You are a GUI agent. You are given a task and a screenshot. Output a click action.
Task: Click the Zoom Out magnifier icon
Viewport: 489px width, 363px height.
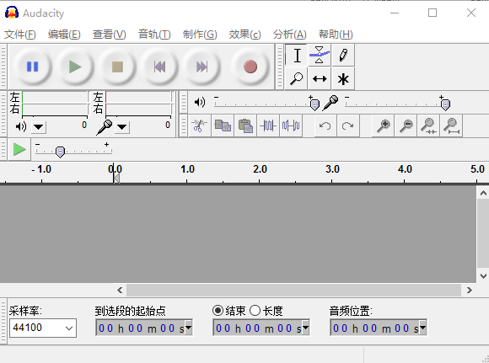pos(406,125)
